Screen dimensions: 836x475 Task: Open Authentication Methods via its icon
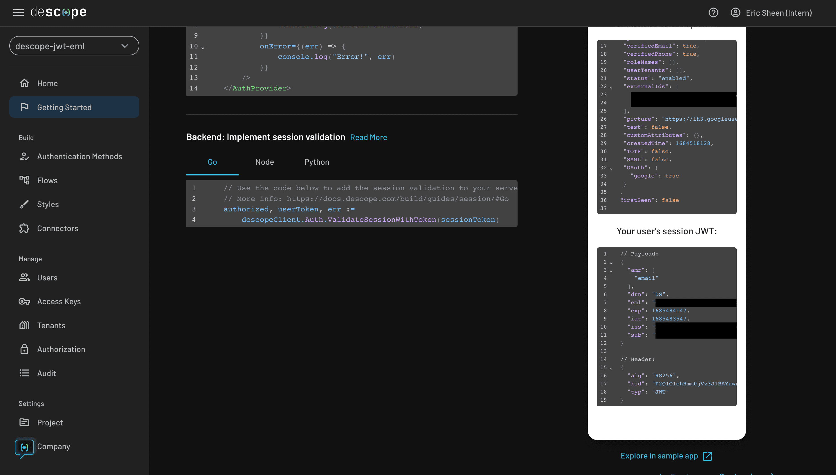(25, 156)
